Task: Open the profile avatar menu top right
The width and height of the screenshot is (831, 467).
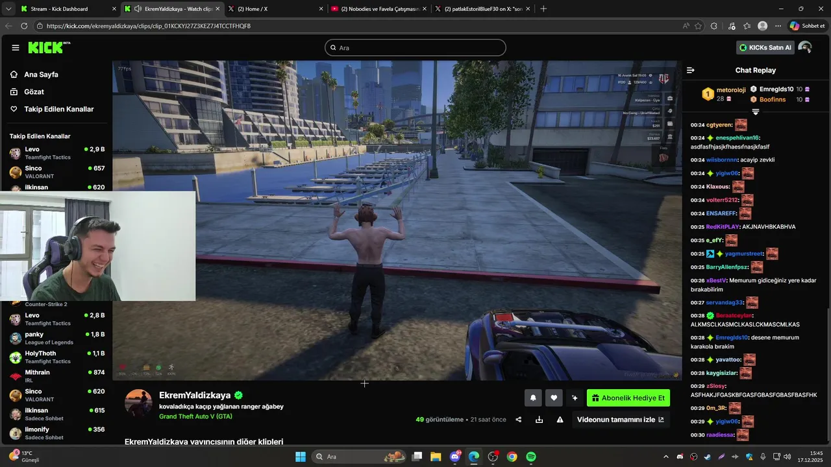Action: click(x=805, y=47)
